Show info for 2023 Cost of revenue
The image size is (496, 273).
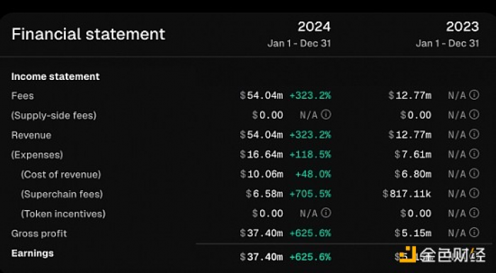(474, 173)
